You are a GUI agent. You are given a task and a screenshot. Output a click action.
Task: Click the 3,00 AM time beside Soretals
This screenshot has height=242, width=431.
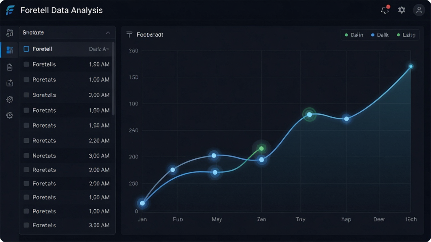pos(99,95)
